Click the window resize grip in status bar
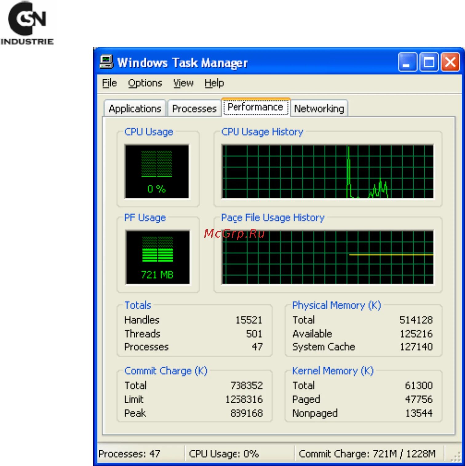This screenshot has width=465, height=466. point(455,457)
